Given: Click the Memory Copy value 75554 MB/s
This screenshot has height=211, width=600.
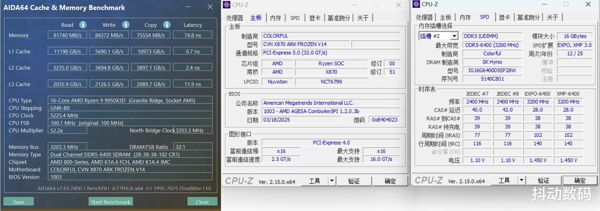Looking at the screenshot, I should click(x=151, y=35).
